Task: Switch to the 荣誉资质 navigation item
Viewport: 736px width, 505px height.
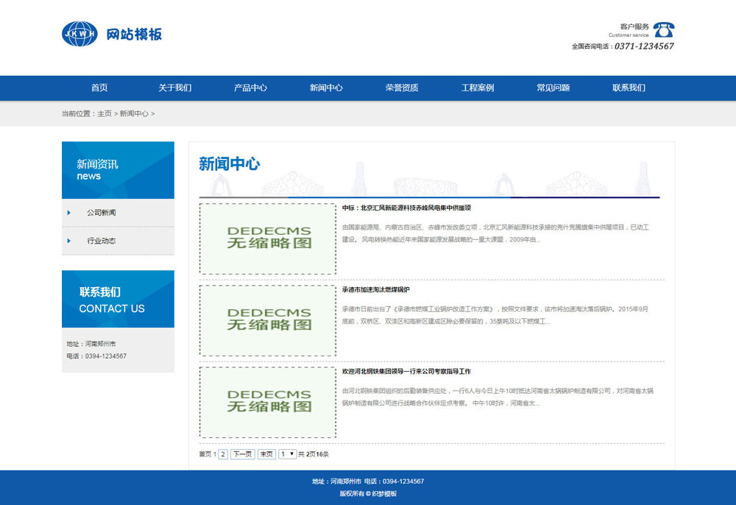Action: click(401, 88)
